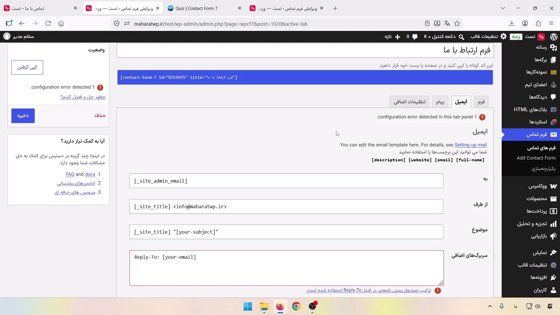Screen dimensions: 560x315
Task: Bookmark this page with the star icon
Action: pyautogui.click(x=457, y=23)
